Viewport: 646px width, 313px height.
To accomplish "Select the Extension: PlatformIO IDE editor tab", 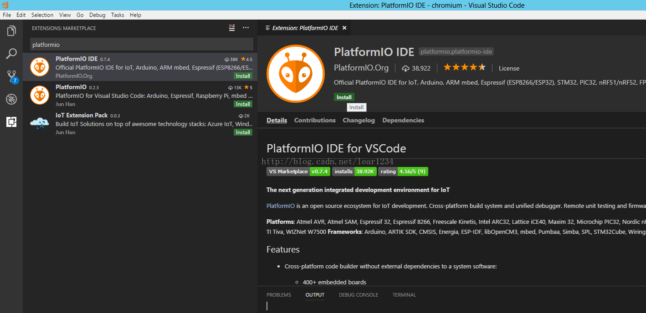I will point(305,28).
